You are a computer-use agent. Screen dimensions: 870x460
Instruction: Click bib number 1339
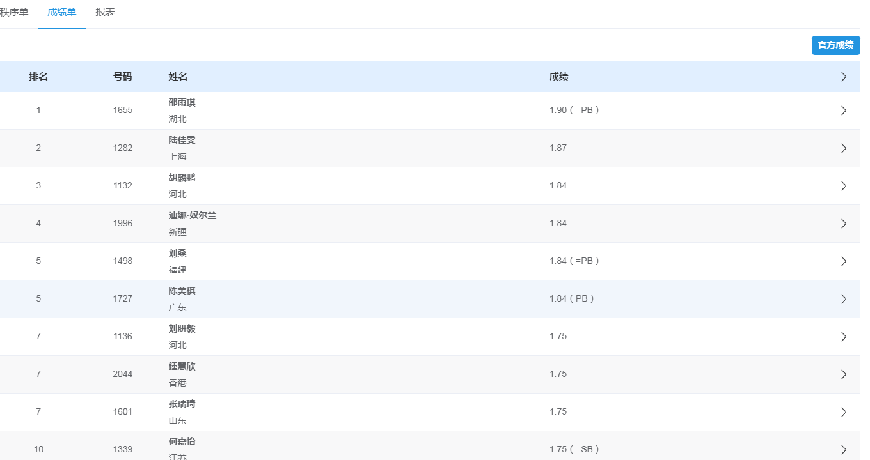(x=123, y=449)
